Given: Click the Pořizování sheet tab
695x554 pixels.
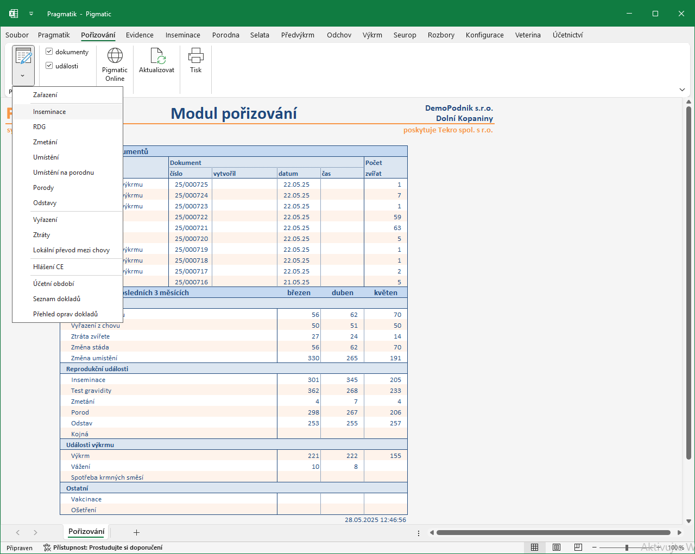Looking at the screenshot, I should click(86, 532).
